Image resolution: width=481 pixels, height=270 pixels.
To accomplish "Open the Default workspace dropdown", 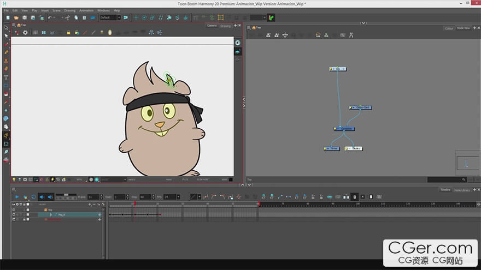I will point(110,18).
